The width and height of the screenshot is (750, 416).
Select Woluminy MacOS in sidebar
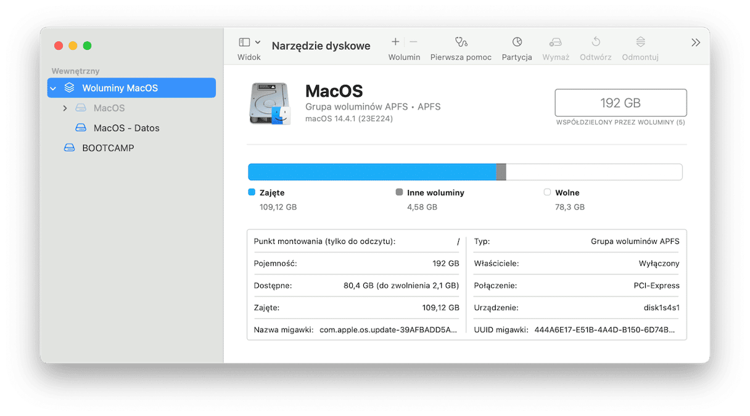[131, 88]
